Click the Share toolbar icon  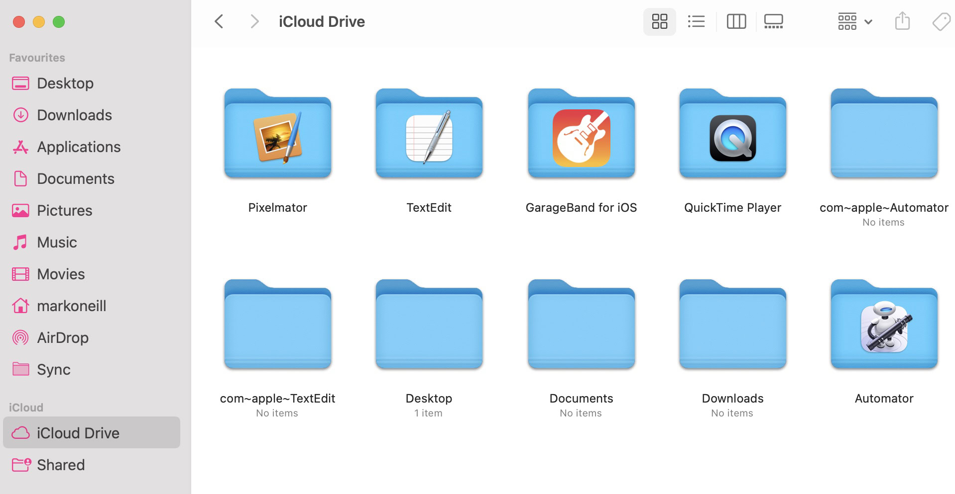(902, 21)
